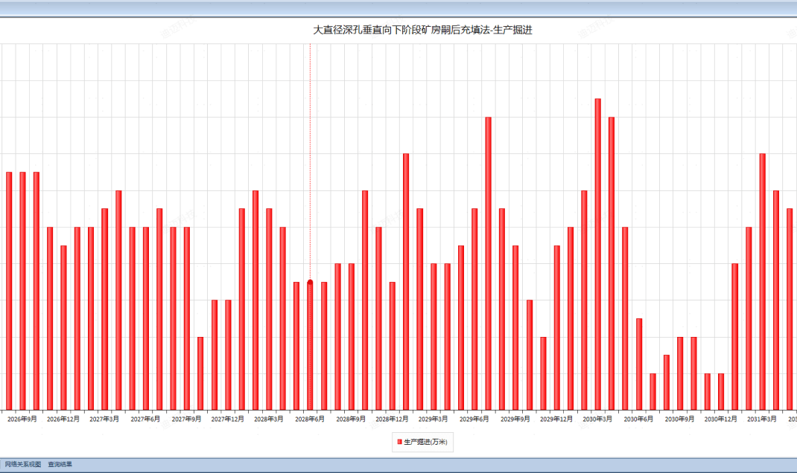Image resolution: width=797 pixels, height=473 pixels.
Task: Click the 2028年12月 axis label
Action: (393, 419)
